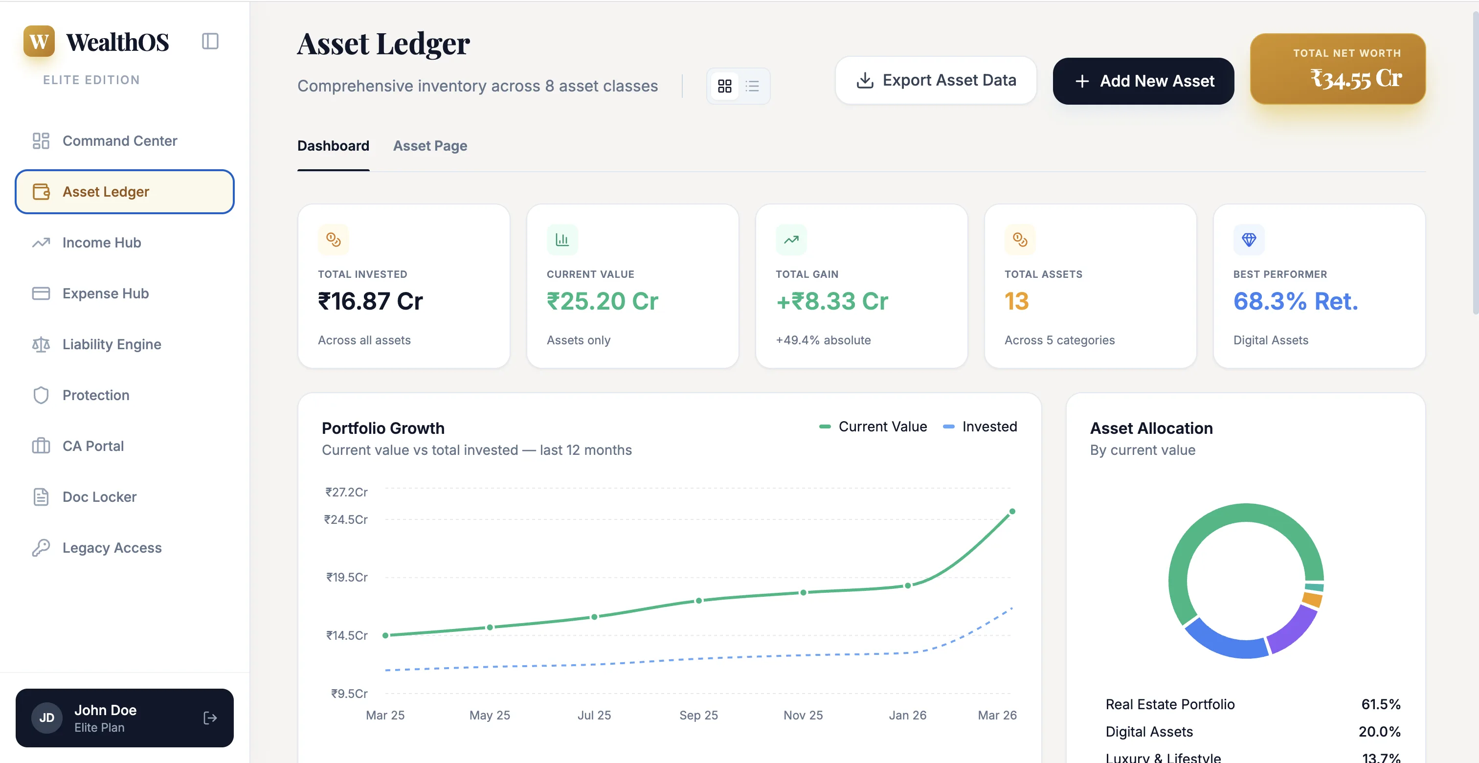The width and height of the screenshot is (1479, 763).
Task: Click the WealthOS gold W logo
Action: [x=39, y=42]
